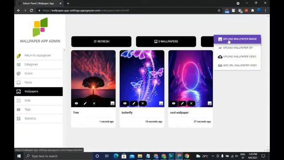Click the Tree wallpaper title text
This screenshot has height=160, width=284.
tap(76, 112)
